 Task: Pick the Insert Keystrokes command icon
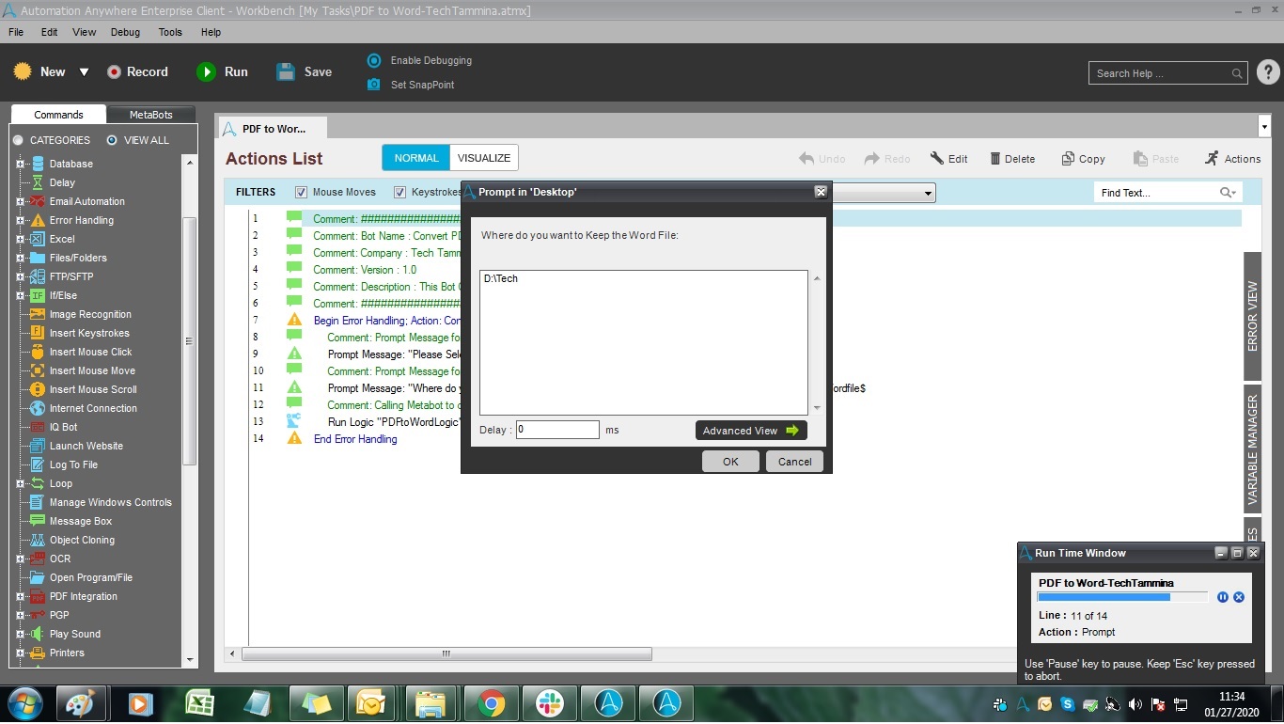(x=38, y=333)
